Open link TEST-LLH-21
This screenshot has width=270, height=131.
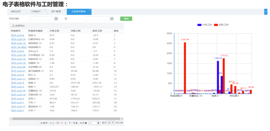pyautogui.click(x=18, y=71)
